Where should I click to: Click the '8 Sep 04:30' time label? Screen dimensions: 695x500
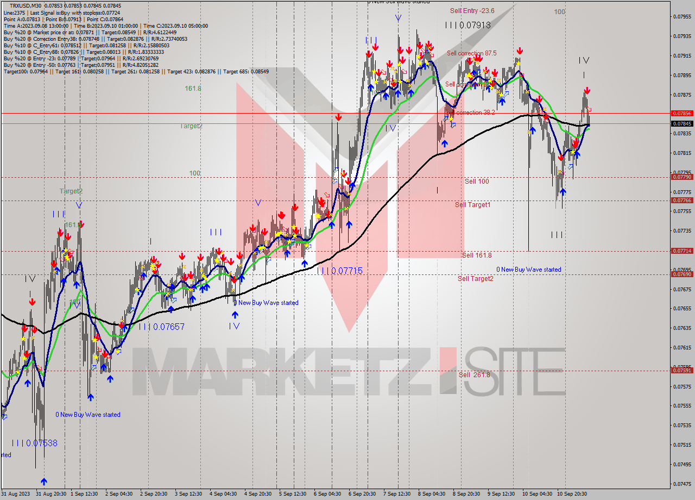click(432, 494)
